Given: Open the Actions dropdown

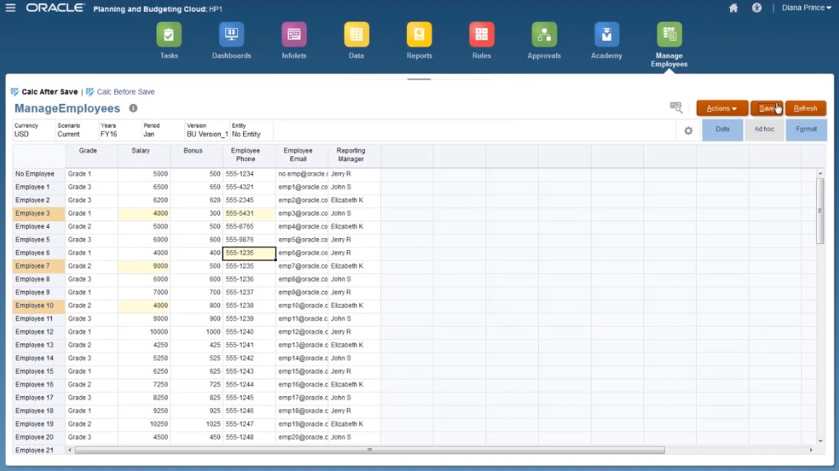Looking at the screenshot, I should tap(721, 108).
